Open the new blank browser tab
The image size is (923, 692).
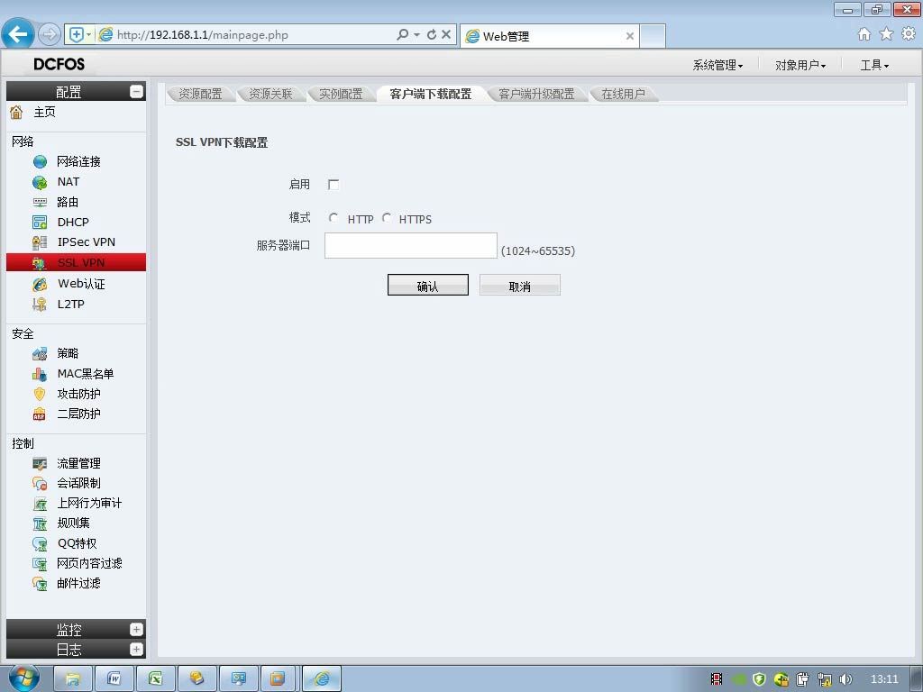click(x=653, y=36)
